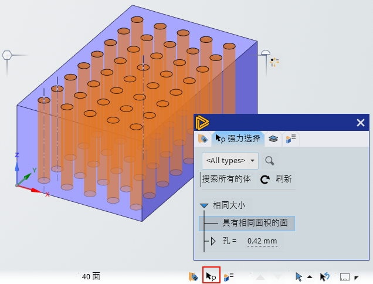The width and height of the screenshot is (373, 284).
Task: Click the magnifier search icon
Action: click(270, 161)
